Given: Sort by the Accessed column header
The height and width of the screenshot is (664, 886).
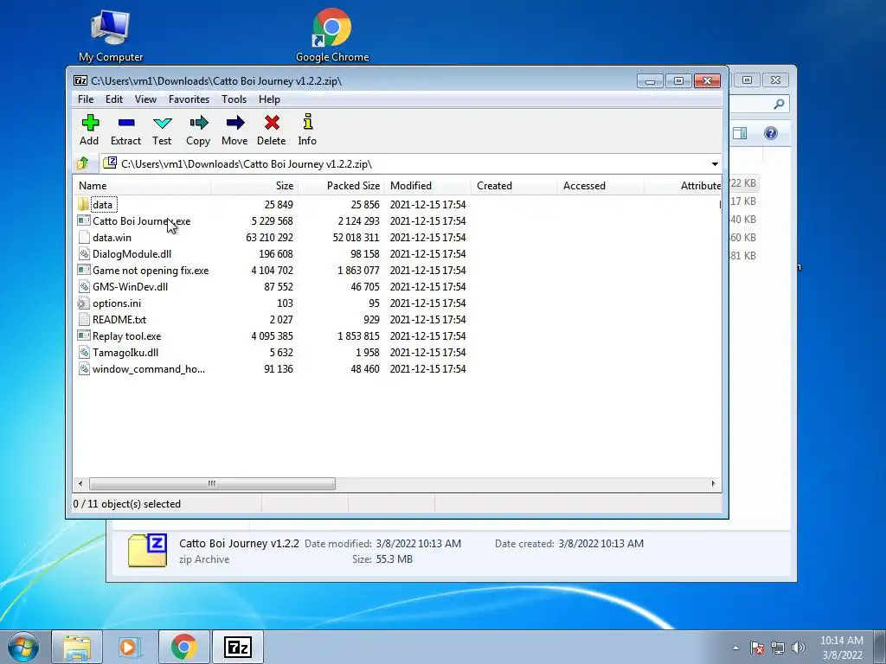Looking at the screenshot, I should point(600,186).
